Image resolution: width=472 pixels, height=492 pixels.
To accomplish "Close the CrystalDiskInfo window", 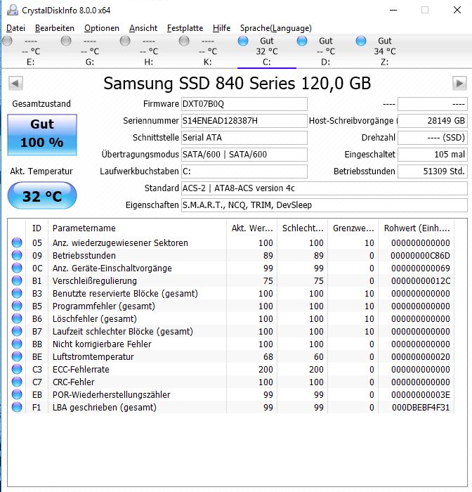I will (457, 10).
